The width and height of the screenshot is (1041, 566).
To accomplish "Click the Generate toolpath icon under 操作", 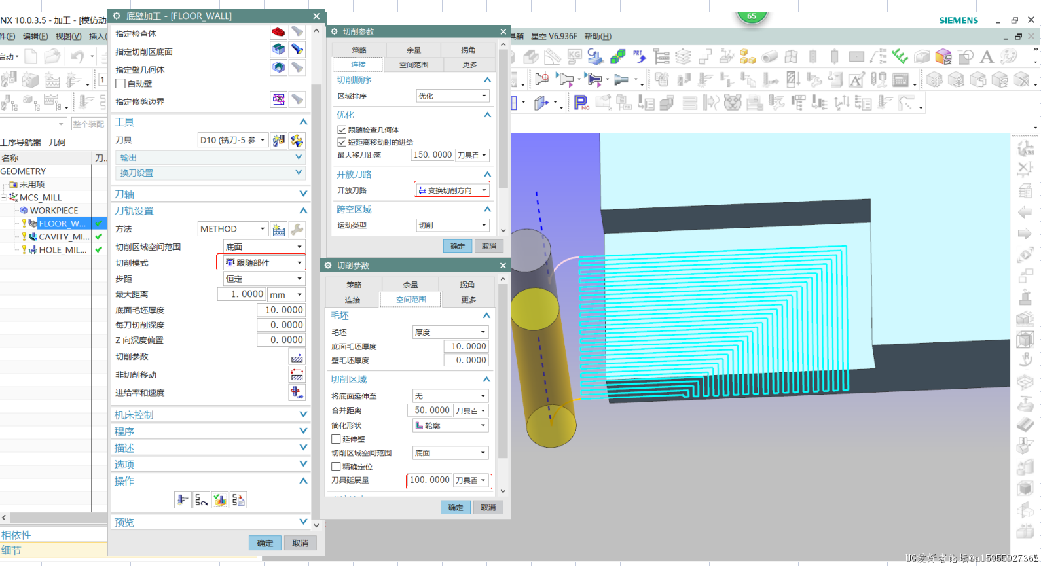I will 183,500.
